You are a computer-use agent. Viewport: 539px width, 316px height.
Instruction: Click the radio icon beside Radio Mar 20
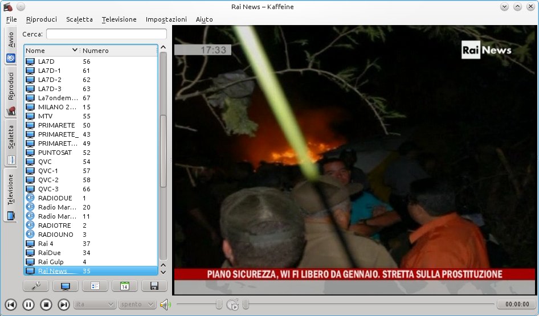[30, 207]
